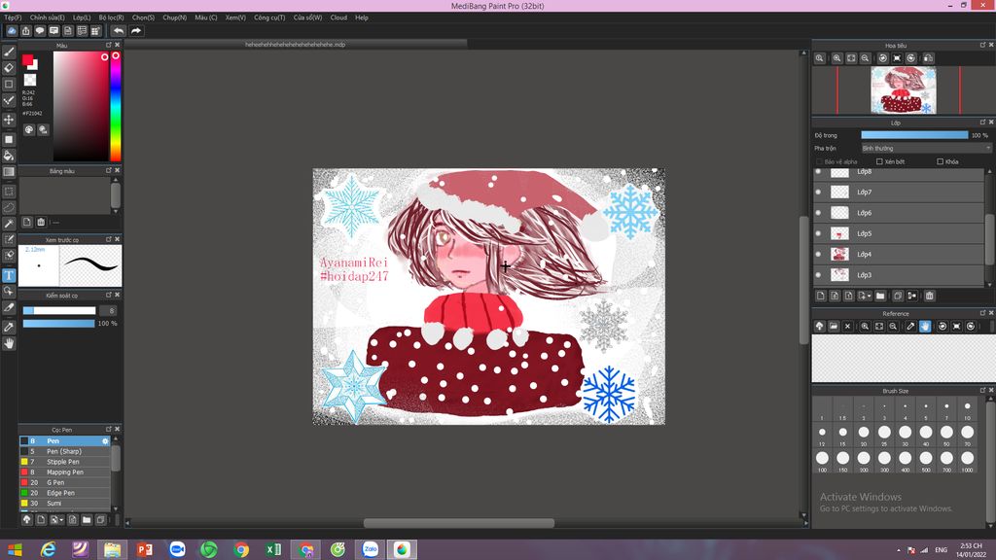Click the Undo arrow
The width and height of the screenshot is (996, 560).
click(x=119, y=30)
